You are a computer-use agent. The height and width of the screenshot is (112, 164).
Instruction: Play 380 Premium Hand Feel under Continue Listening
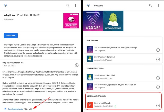click(x=158, y=78)
